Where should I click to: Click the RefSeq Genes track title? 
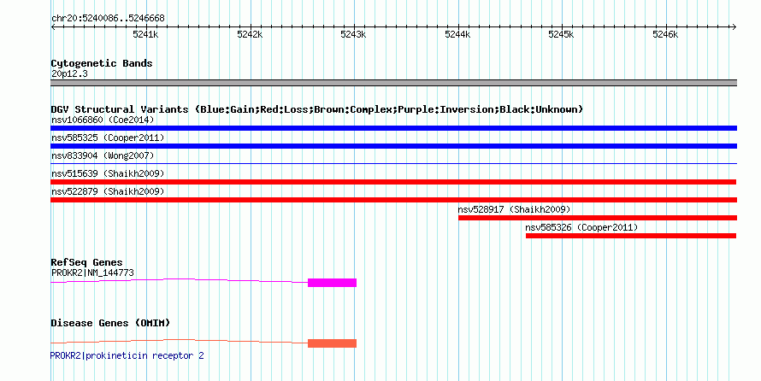click(86, 262)
